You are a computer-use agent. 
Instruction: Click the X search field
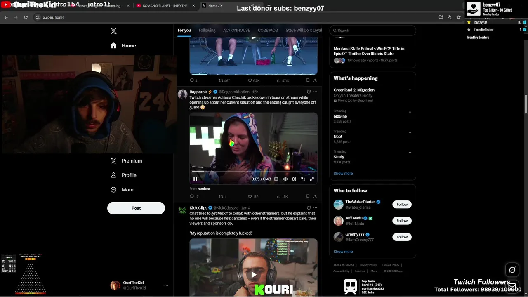372,30
